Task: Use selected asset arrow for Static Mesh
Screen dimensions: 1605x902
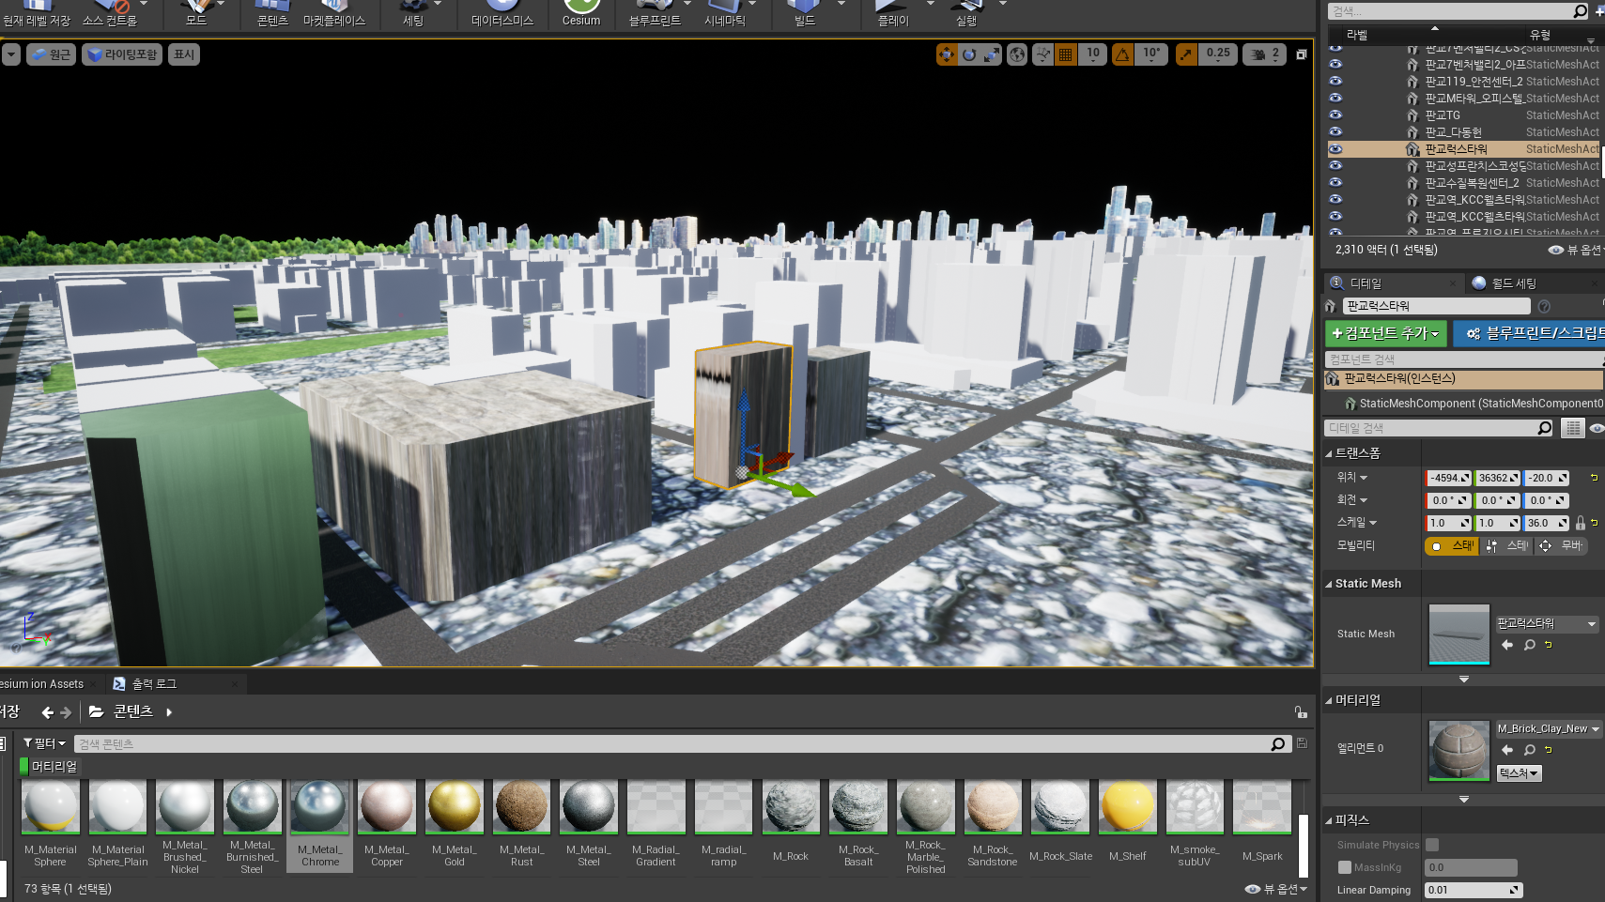Action: [x=1507, y=645]
